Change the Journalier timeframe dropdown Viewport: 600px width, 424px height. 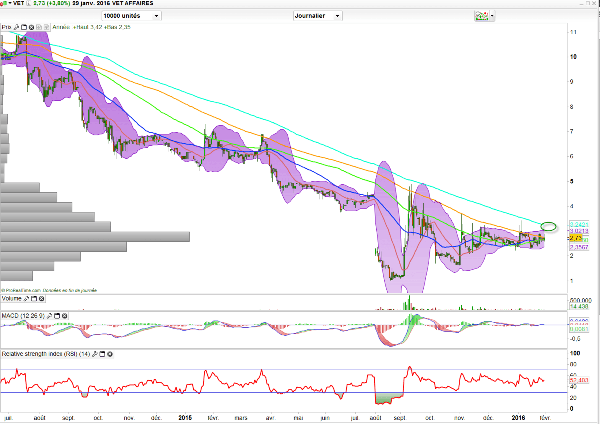[x=318, y=16]
